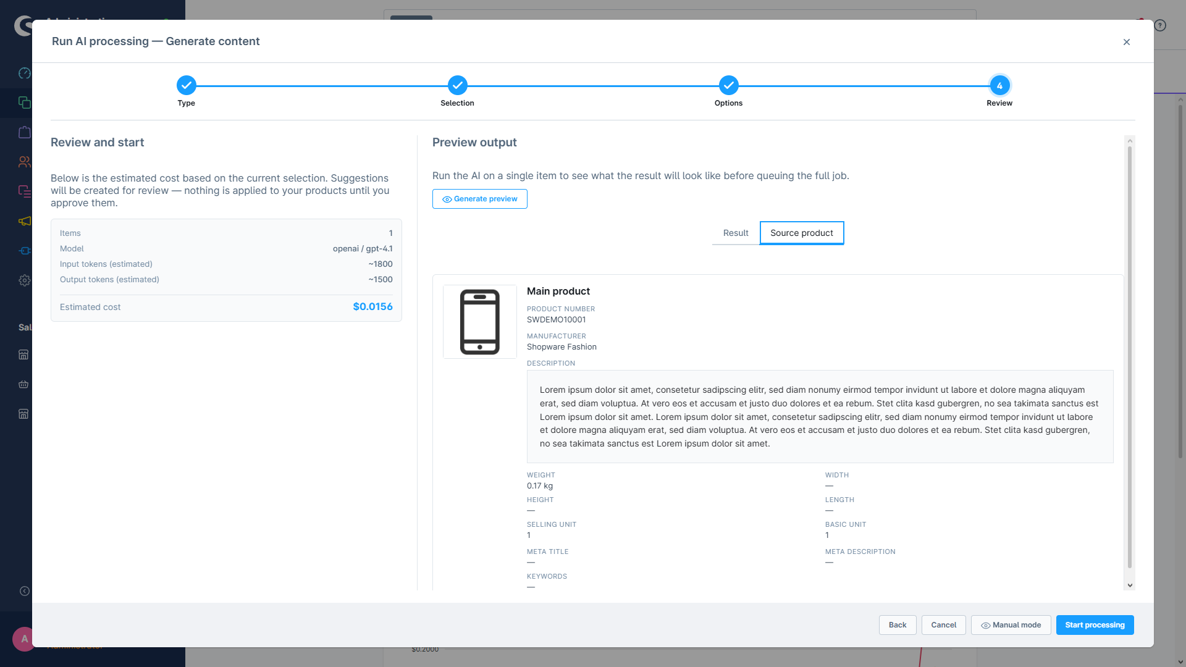Click the META DESCRIPTION label
Image resolution: width=1186 pixels, height=667 pixels.
[860, 552]
